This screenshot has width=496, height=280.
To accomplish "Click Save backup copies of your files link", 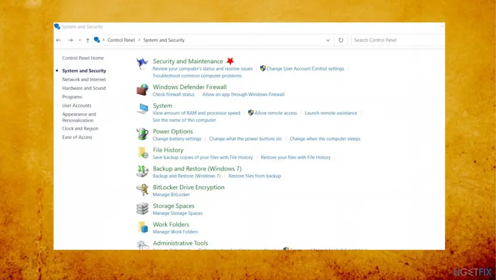I will 202,157.
